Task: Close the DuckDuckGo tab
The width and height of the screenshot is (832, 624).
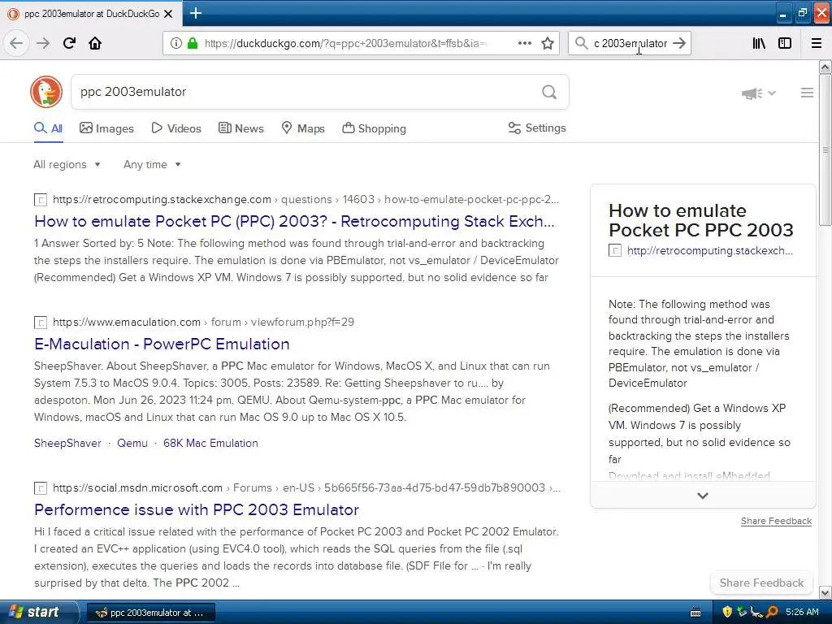Action: point(168,14)
